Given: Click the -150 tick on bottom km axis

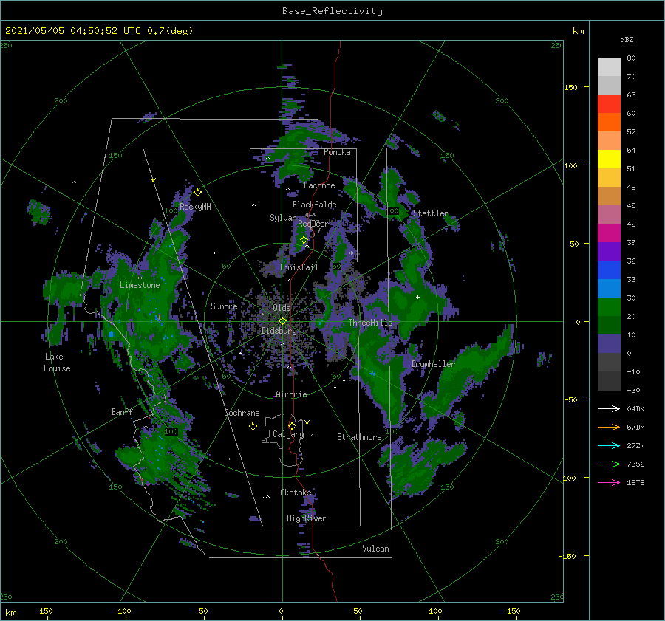Looking at the screenshot, I should pyautogui.click(x=44, y=611).
